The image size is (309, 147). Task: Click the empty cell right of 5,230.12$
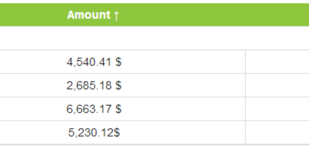(x=277, y=132)
